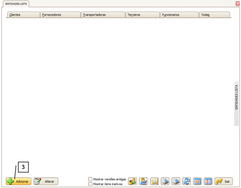Screen dimensions: 241x188
Task: Click the window layout icon with orange center
Action: 197,182
